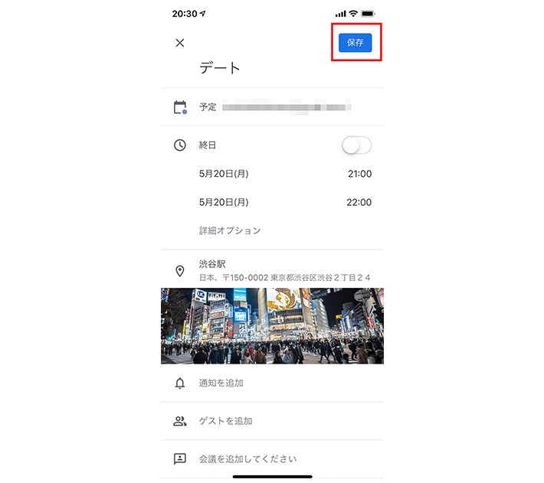Screen dimensions: 544x483
Task: Open the Shibuya crossing location photo
Action: pos(272,325)
